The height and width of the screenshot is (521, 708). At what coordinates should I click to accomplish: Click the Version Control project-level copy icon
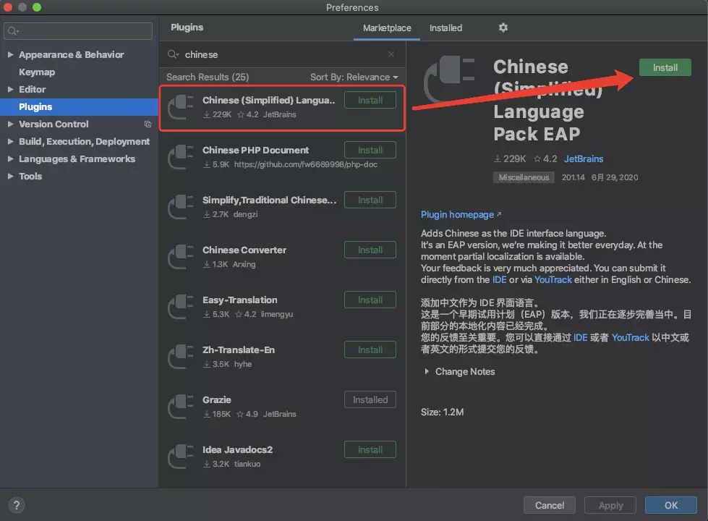tap(148, 124)
